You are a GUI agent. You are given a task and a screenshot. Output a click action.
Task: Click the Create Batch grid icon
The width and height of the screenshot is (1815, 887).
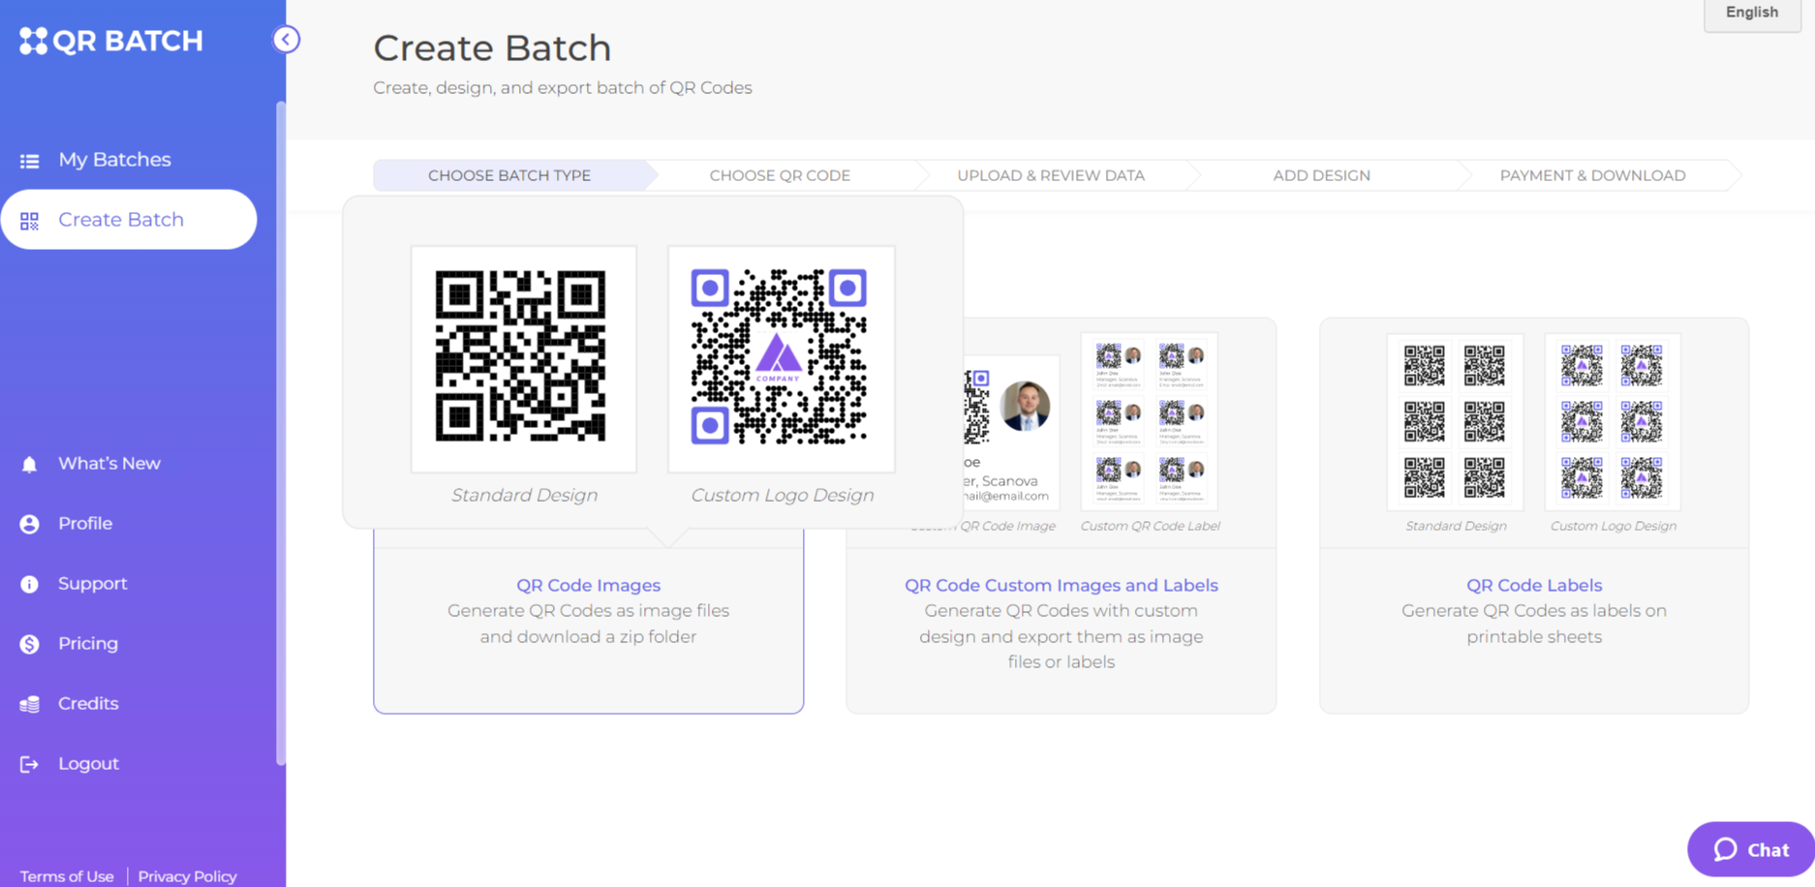[30, 221]
